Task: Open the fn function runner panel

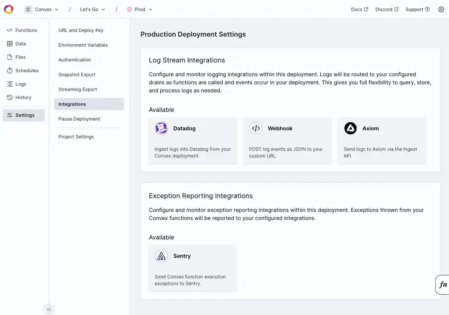Action: pyautogui.click(x=443, y=284)
